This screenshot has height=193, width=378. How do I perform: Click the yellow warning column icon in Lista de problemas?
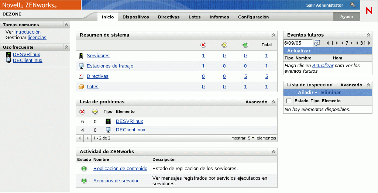pyautogui.click(x=95, y=112)
